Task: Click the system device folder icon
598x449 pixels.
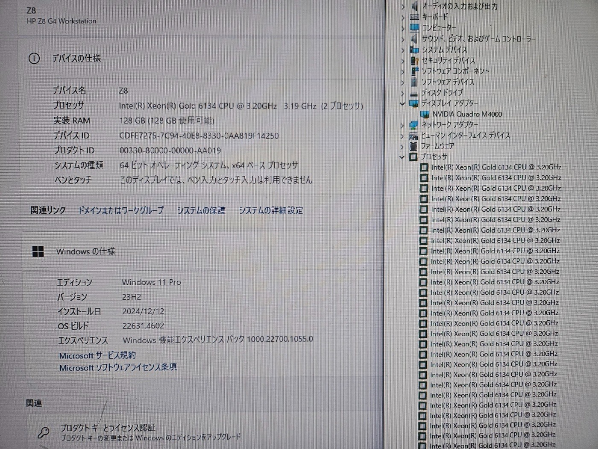Action: tap(414, 50)
